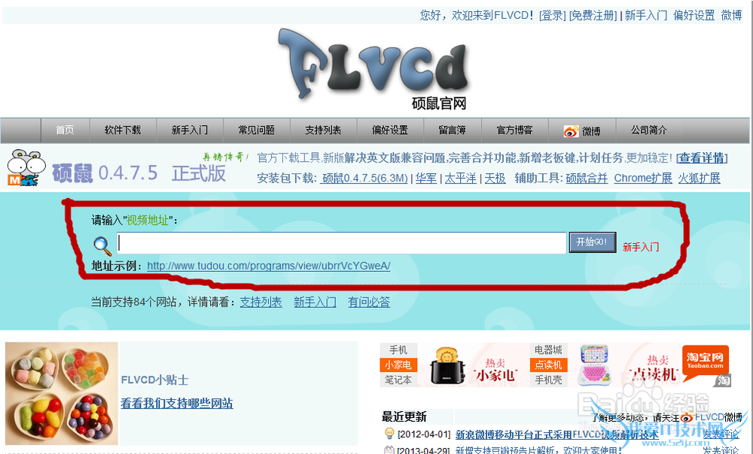The image size is (753, 454).
Task: Open the 支持列表 link below search box
Action: coord(261,302)
